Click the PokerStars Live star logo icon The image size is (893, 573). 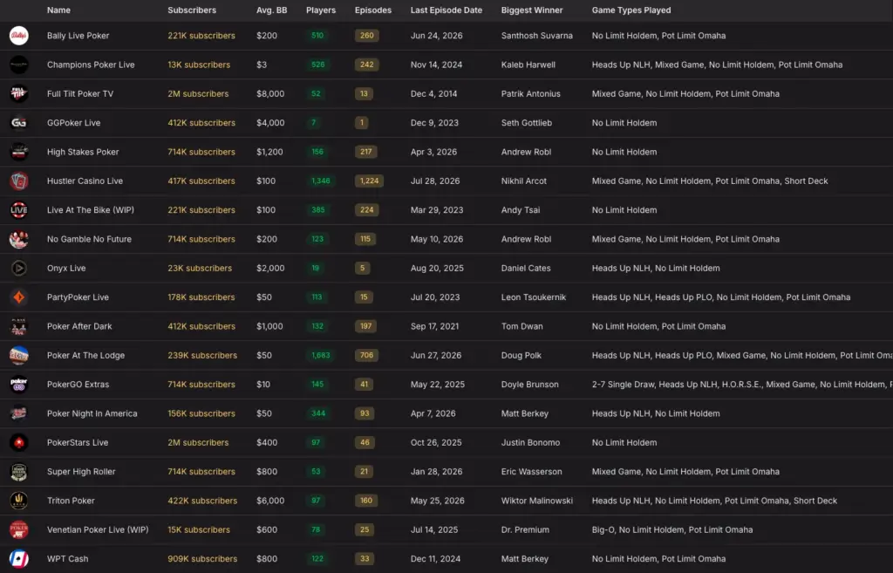[19, 442]
